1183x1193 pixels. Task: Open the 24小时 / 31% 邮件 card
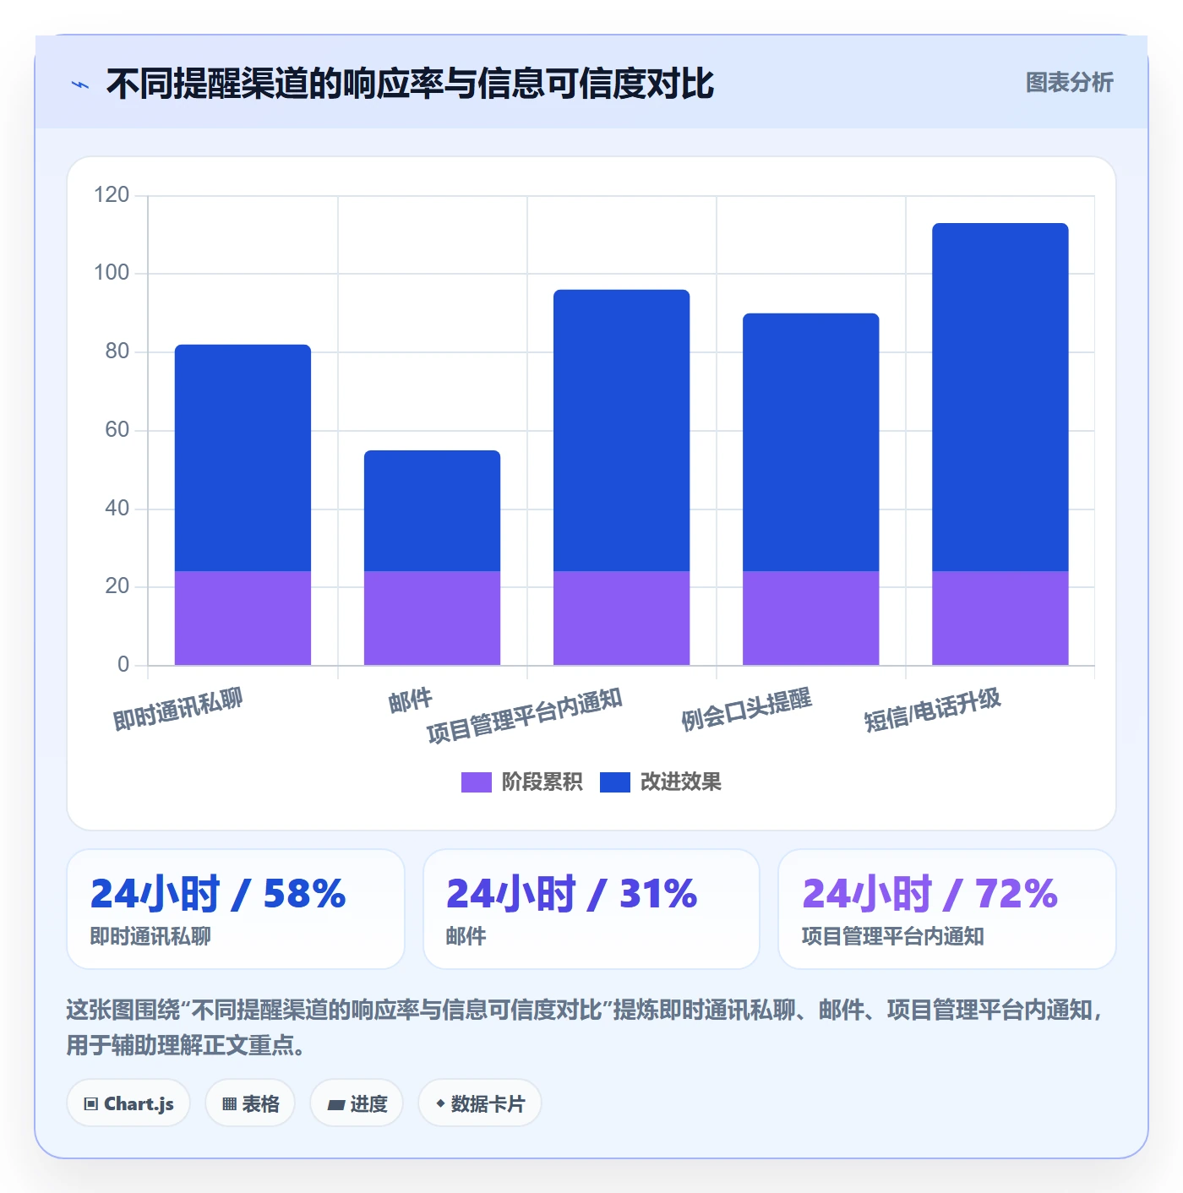coord(591,909)
